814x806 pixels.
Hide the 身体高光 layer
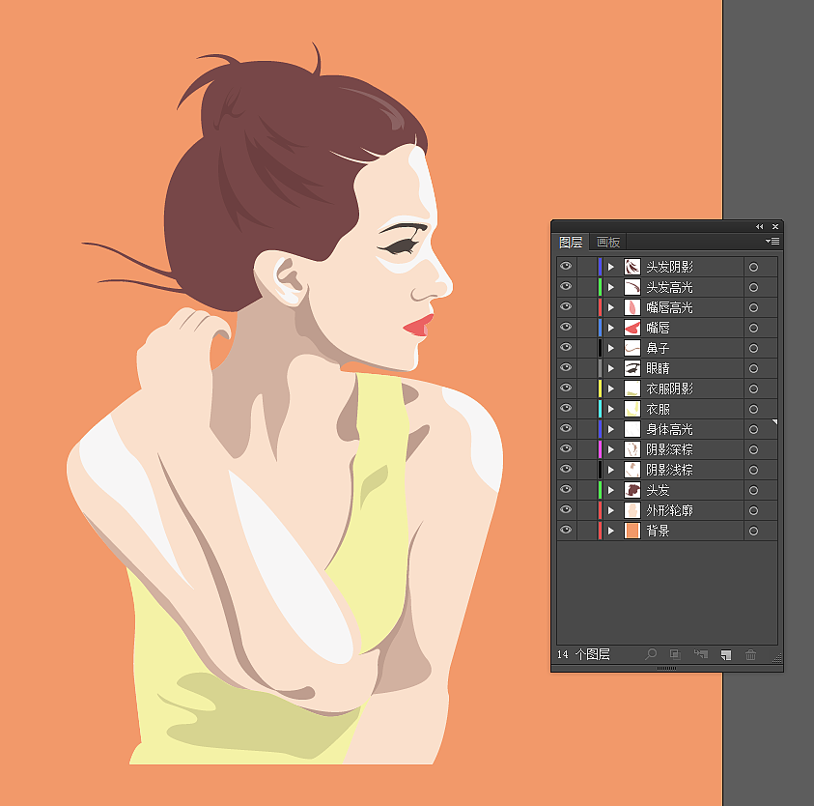[566, 428]
